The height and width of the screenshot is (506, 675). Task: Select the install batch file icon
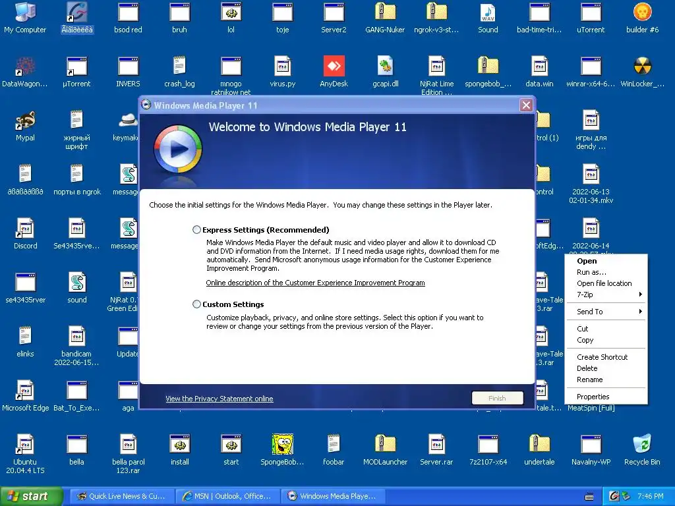[179, 449]
